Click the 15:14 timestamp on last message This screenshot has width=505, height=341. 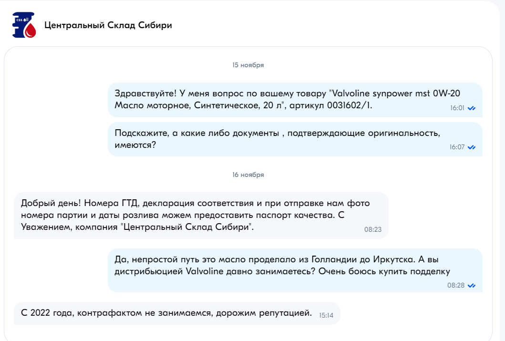click(326, 316)
